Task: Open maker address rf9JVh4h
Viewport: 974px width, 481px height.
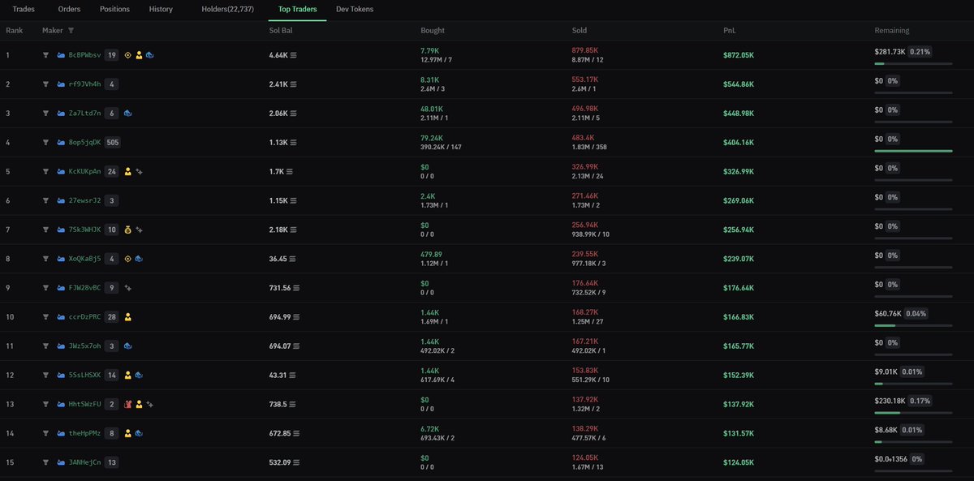Action: coord(85,84)
